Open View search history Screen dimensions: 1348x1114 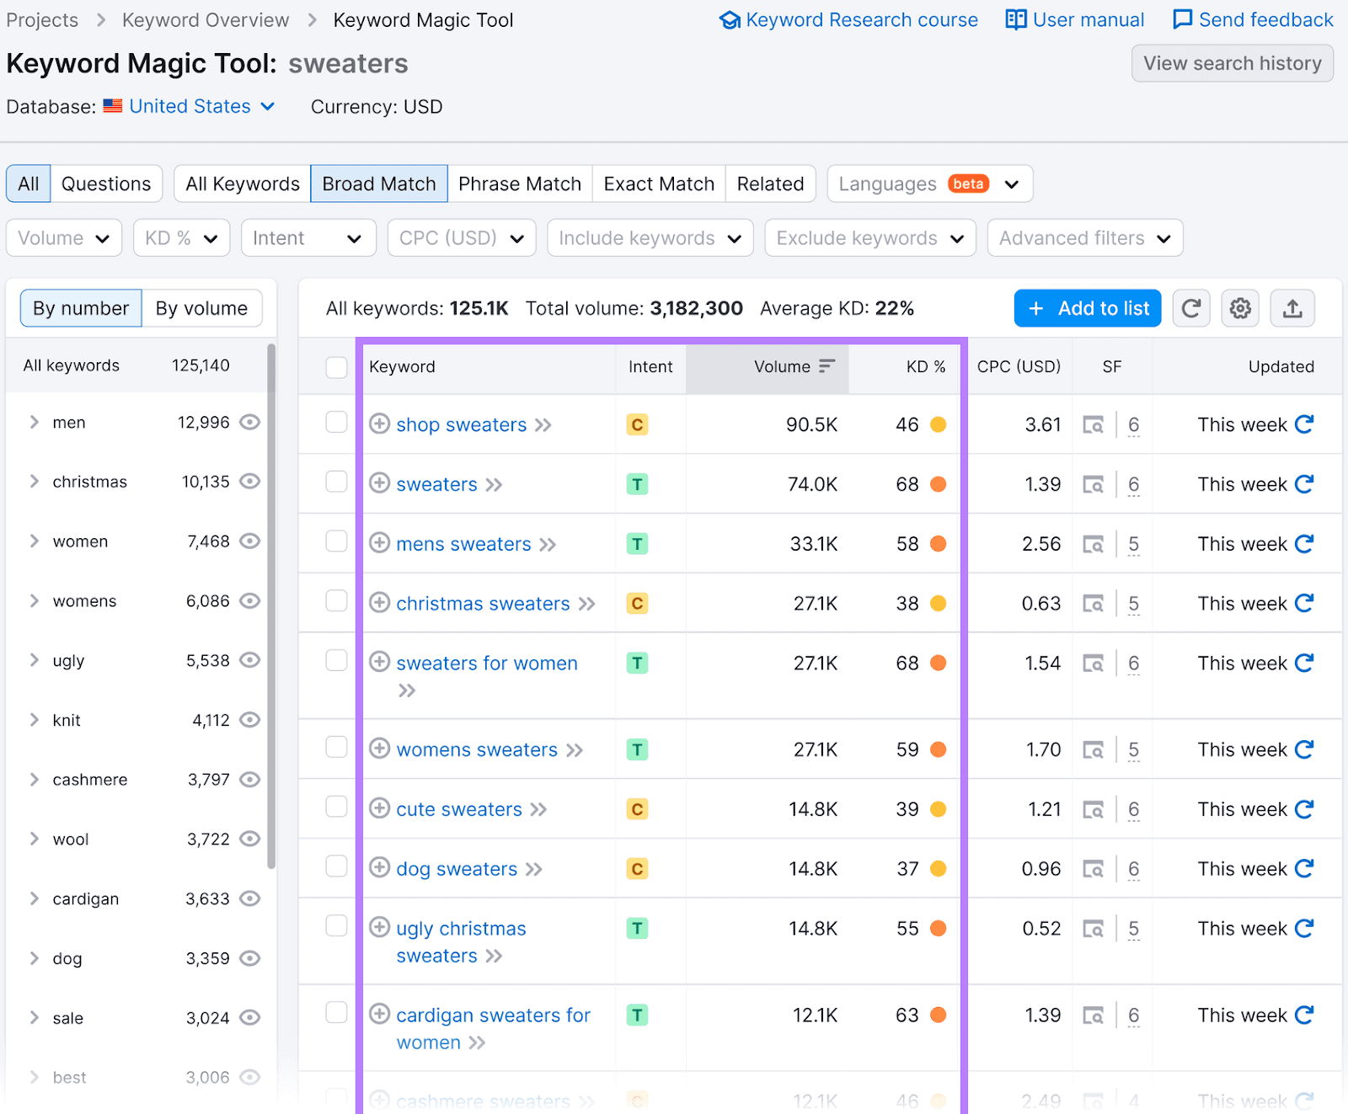pyautogui.click(x=1232, y=63)
